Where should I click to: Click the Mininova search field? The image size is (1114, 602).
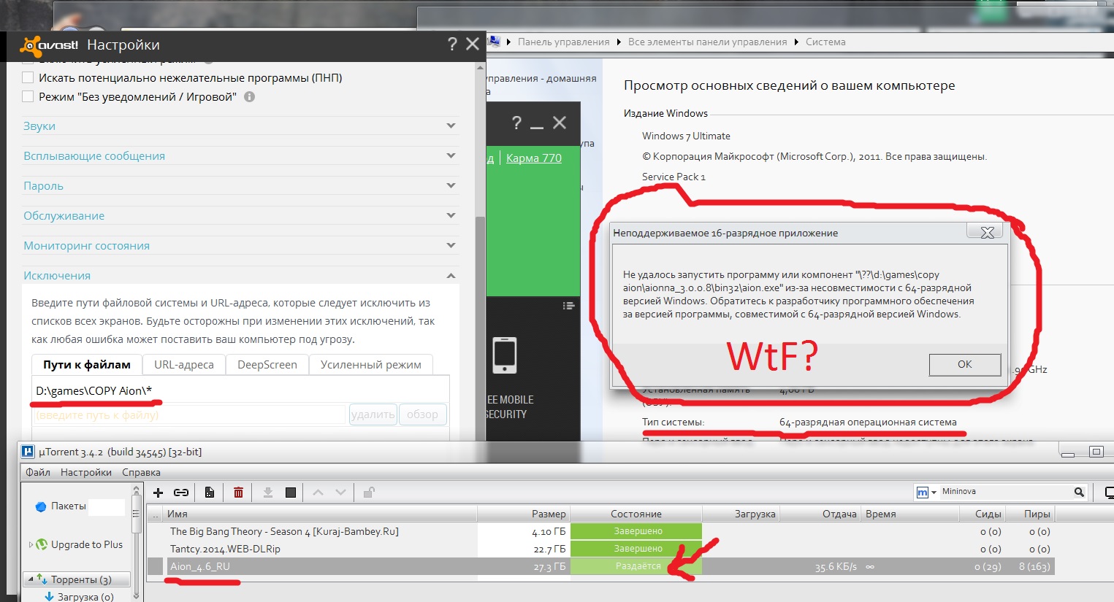pos(1006,492)
